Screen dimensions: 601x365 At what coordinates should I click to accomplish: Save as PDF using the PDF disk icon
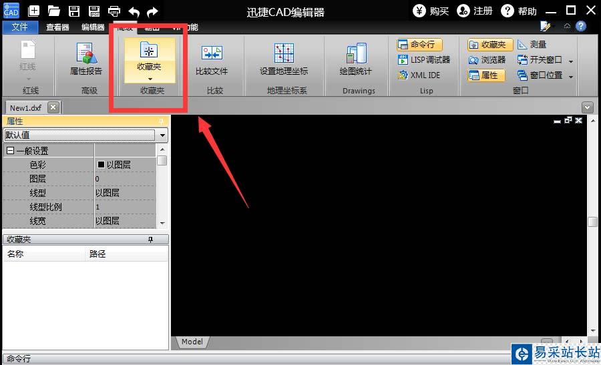coord(94,11)
